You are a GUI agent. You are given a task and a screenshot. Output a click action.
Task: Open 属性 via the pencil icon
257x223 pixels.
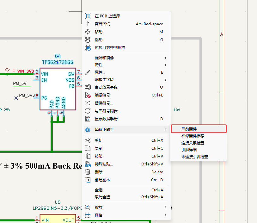[x=88, y=72]
